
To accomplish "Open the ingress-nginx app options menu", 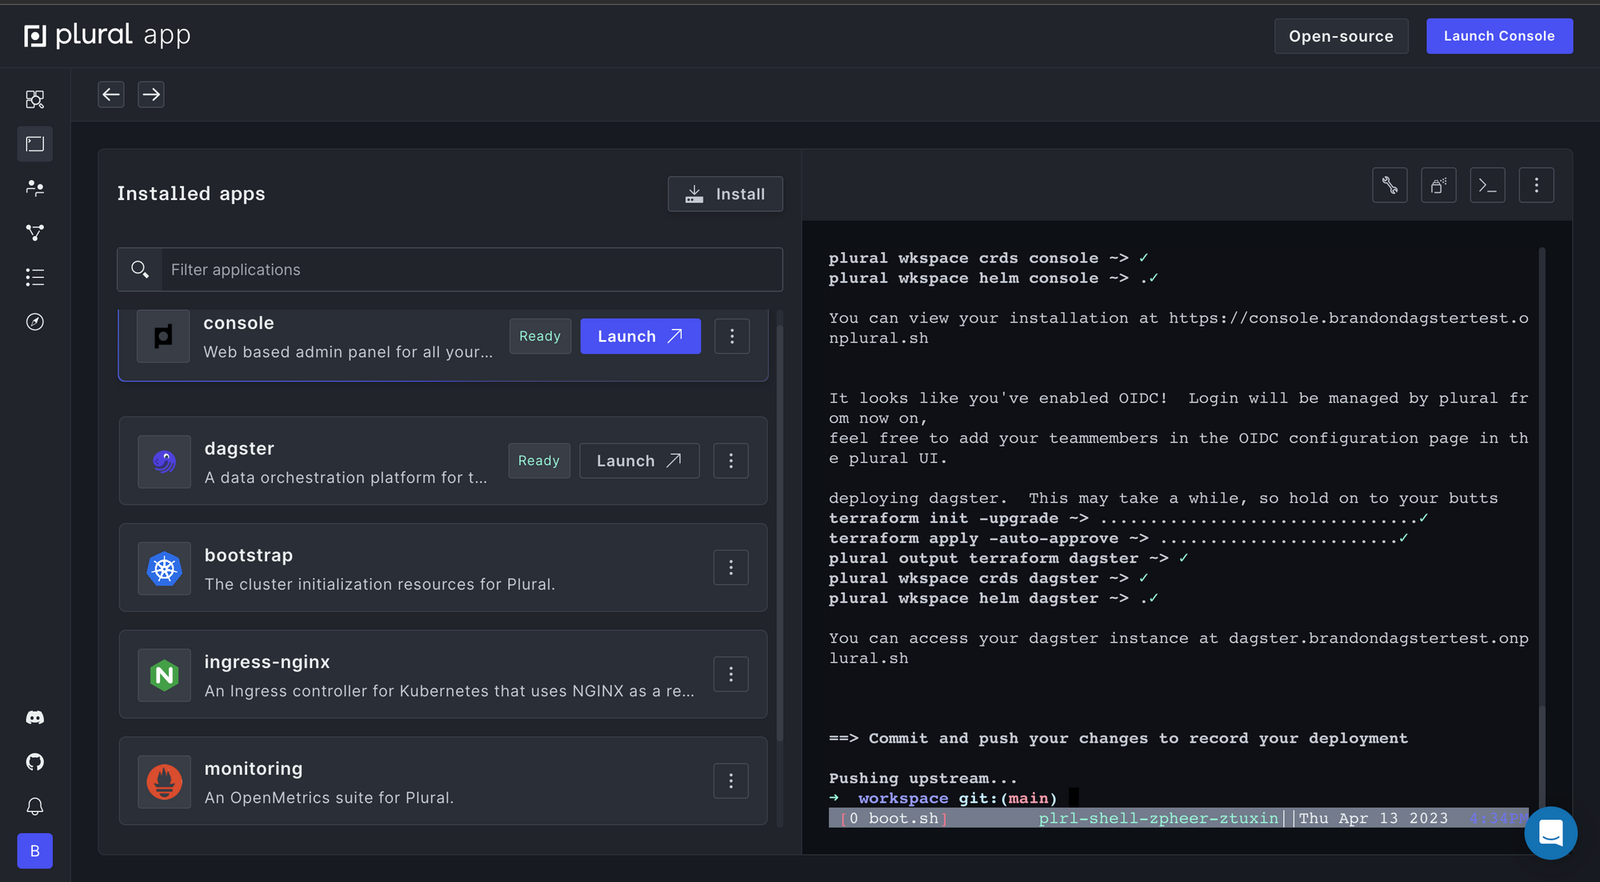I will (731, 675).
